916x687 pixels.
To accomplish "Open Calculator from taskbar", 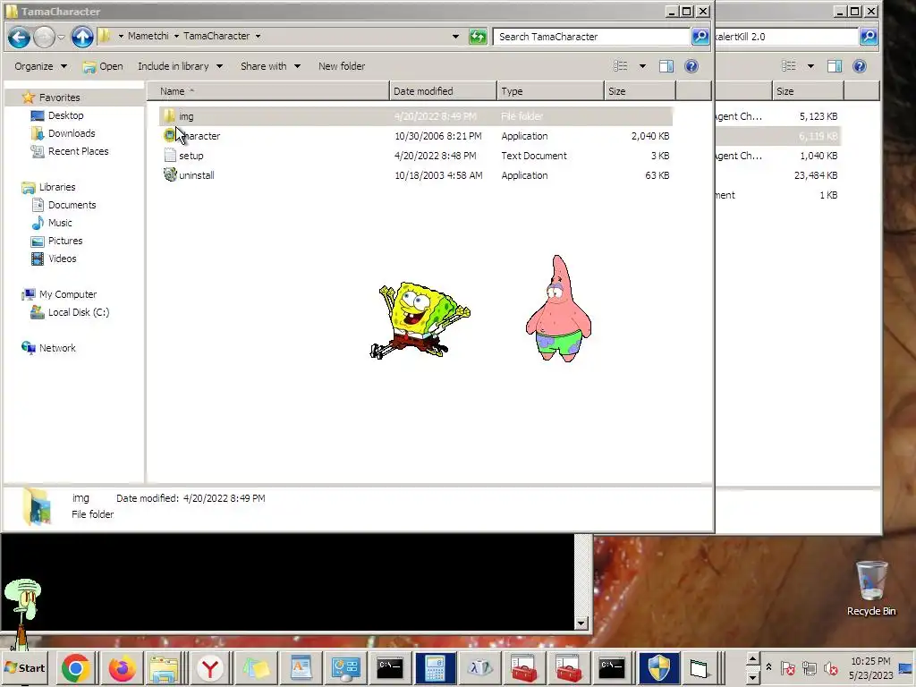I will click(x=434, y=667).
